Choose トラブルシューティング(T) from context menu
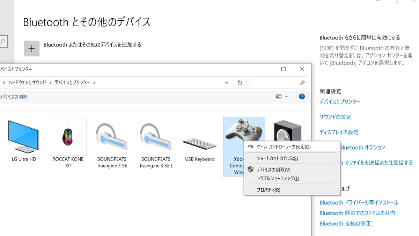 coord(292,178)
